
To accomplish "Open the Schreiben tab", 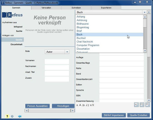I will click(76, 8).
